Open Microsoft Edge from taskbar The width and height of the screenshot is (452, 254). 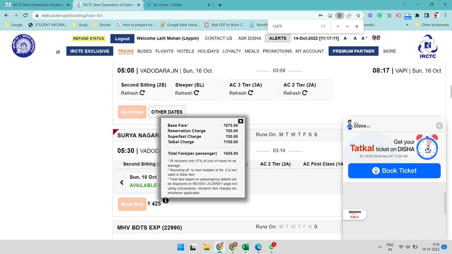coord(258,247)
